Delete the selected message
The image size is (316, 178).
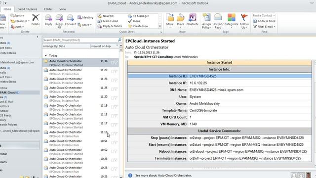[36, 20]
